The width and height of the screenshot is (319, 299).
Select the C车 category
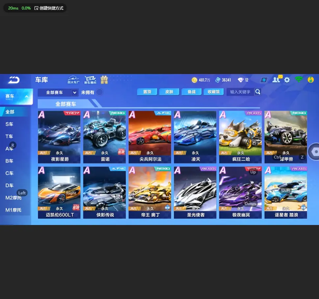tap(9, 173)
